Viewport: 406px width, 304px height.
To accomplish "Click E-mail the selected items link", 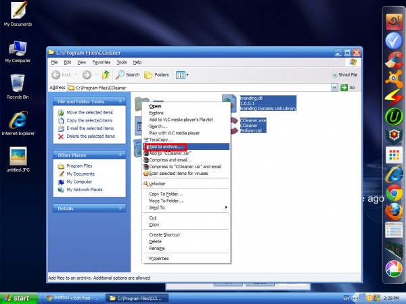I will click(90, 128).
